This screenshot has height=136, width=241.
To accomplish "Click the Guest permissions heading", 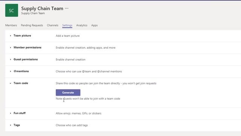I will click(26, 59).
